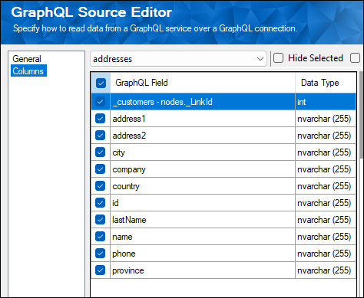
Task: Select the name field name
Action: pos(203,237)
